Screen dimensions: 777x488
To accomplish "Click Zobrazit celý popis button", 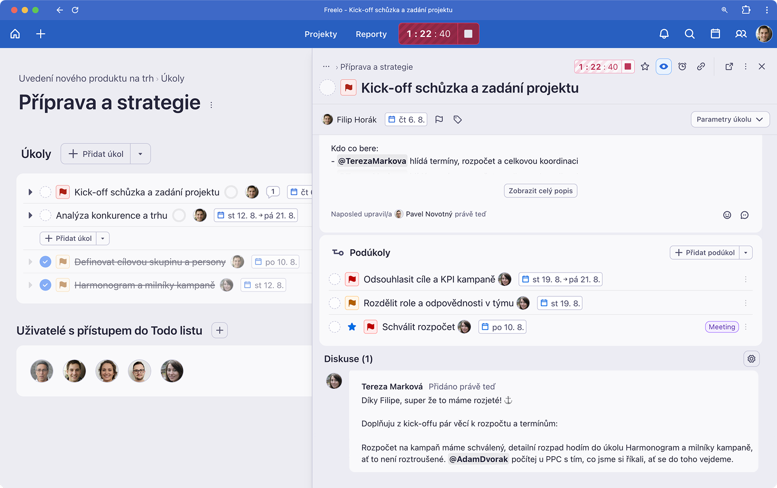I will [540, 191].
